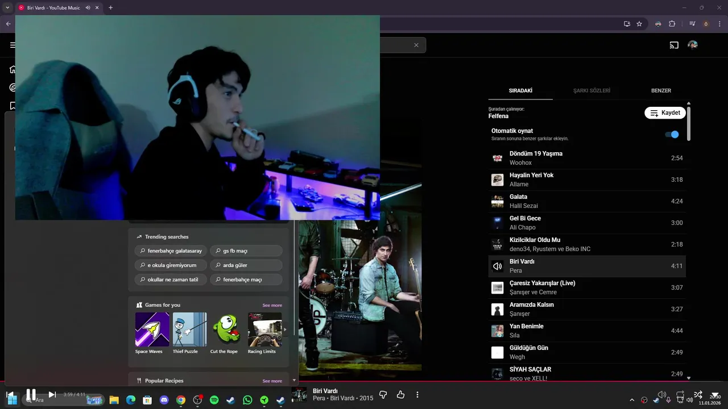Open File Explorer from the Windows taskbar

[x=114, y=400]
